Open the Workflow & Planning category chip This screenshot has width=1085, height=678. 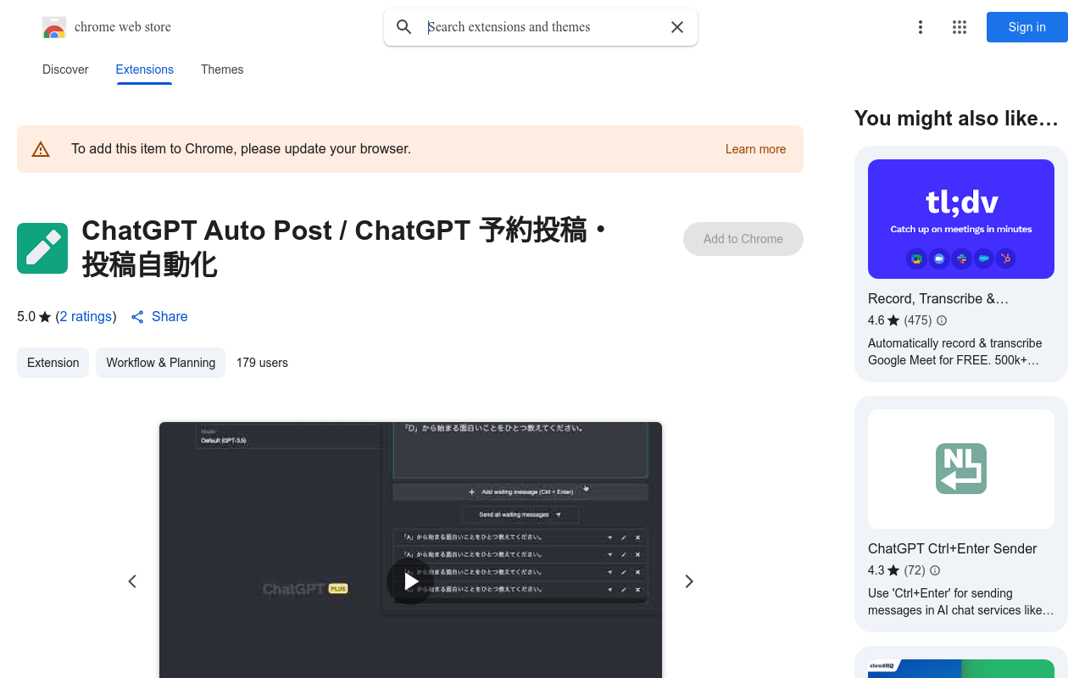160,363
